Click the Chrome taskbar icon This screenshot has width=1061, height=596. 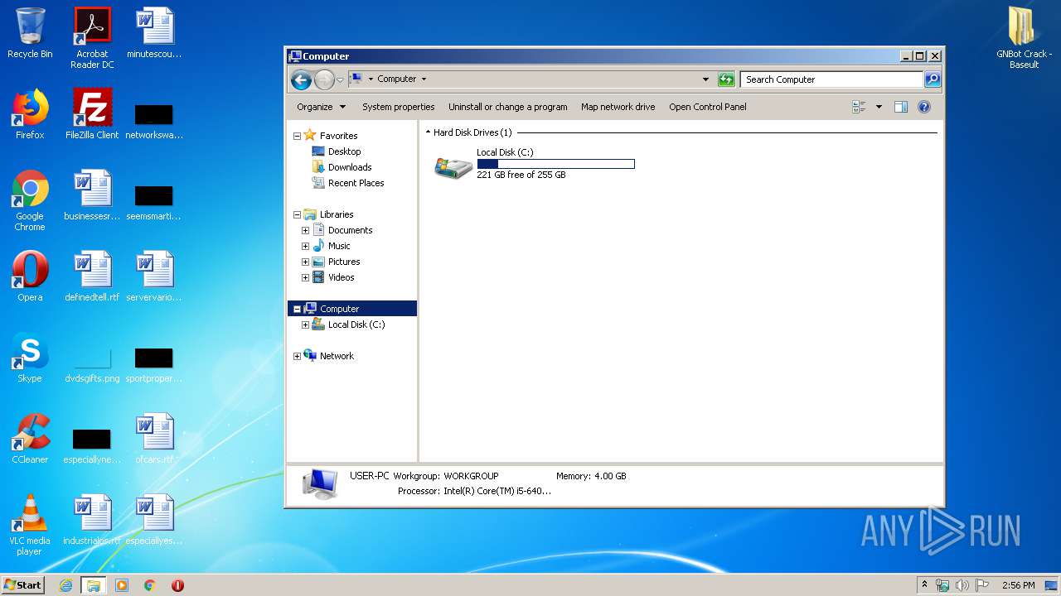150,585
